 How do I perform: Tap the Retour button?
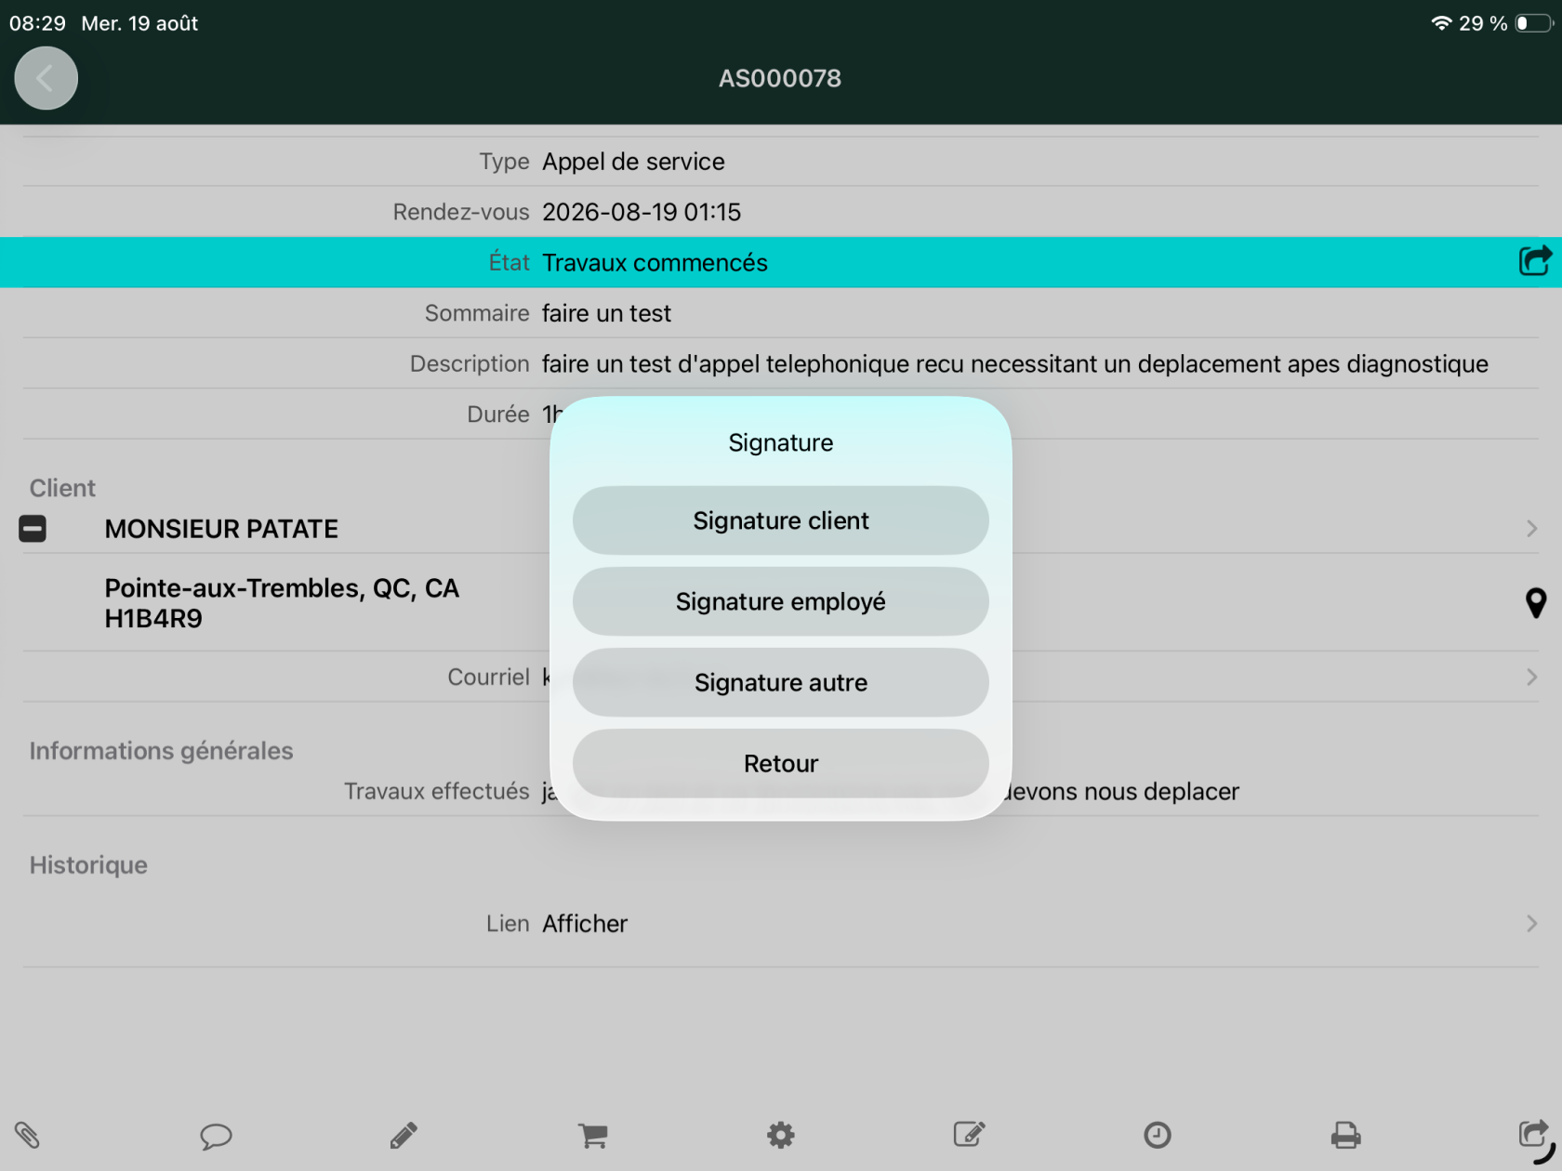coord(781,763)
